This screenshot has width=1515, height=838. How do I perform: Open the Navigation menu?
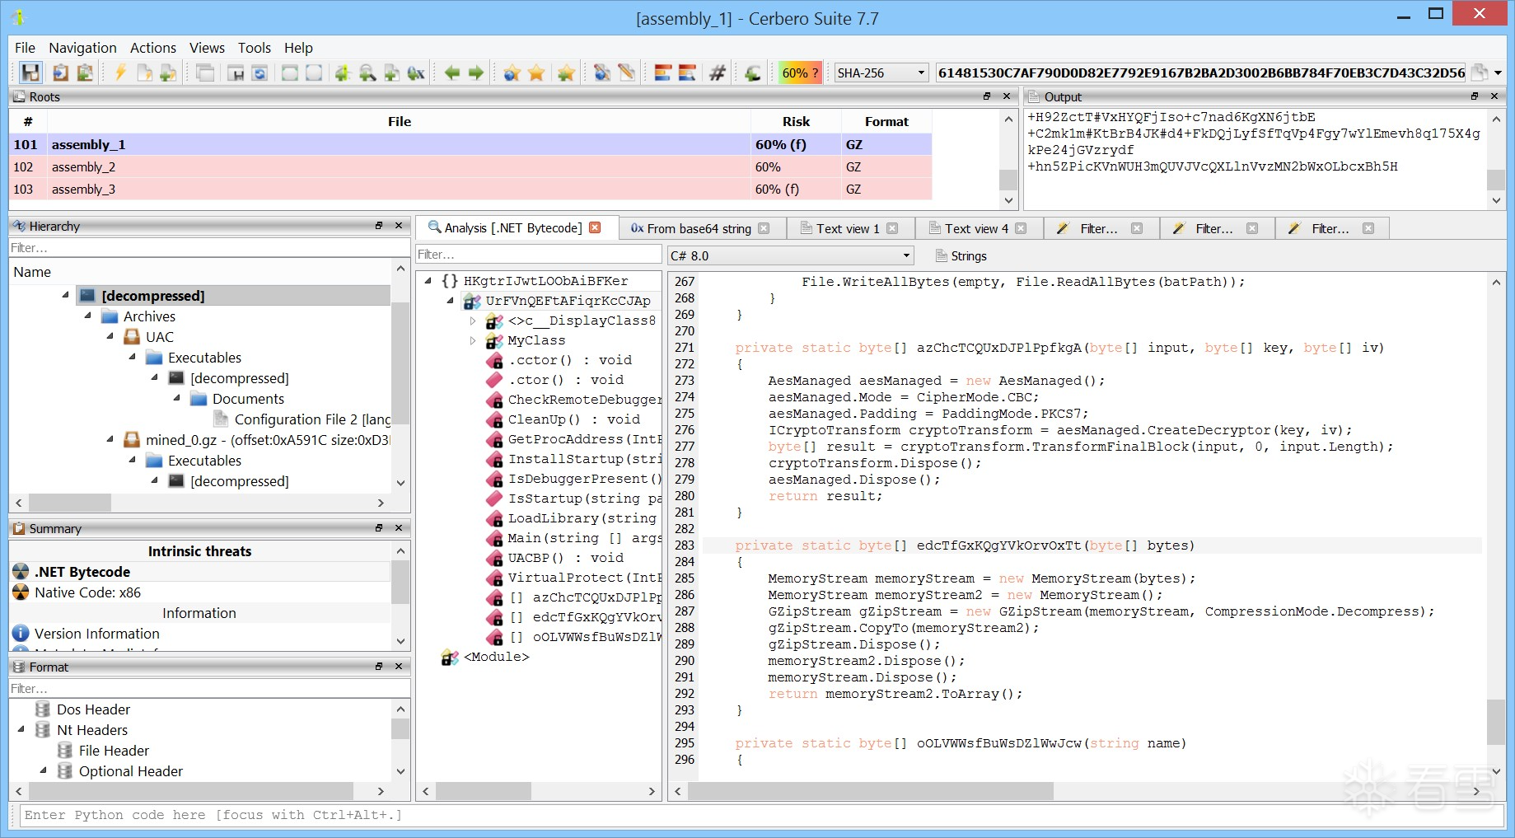pyautogui.click(x=82, y=48)
